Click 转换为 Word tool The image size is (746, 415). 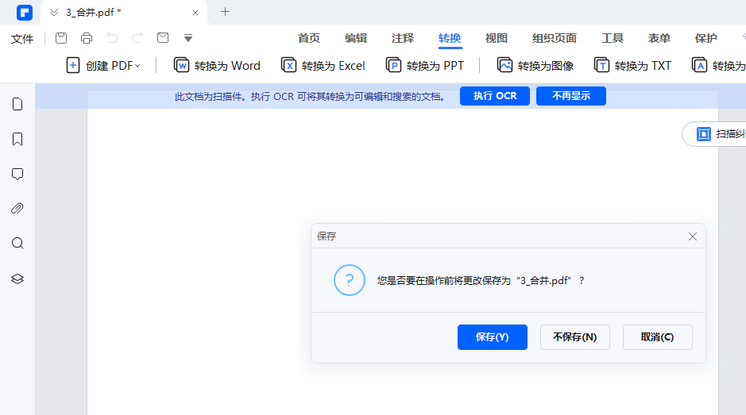click(217, 66)
